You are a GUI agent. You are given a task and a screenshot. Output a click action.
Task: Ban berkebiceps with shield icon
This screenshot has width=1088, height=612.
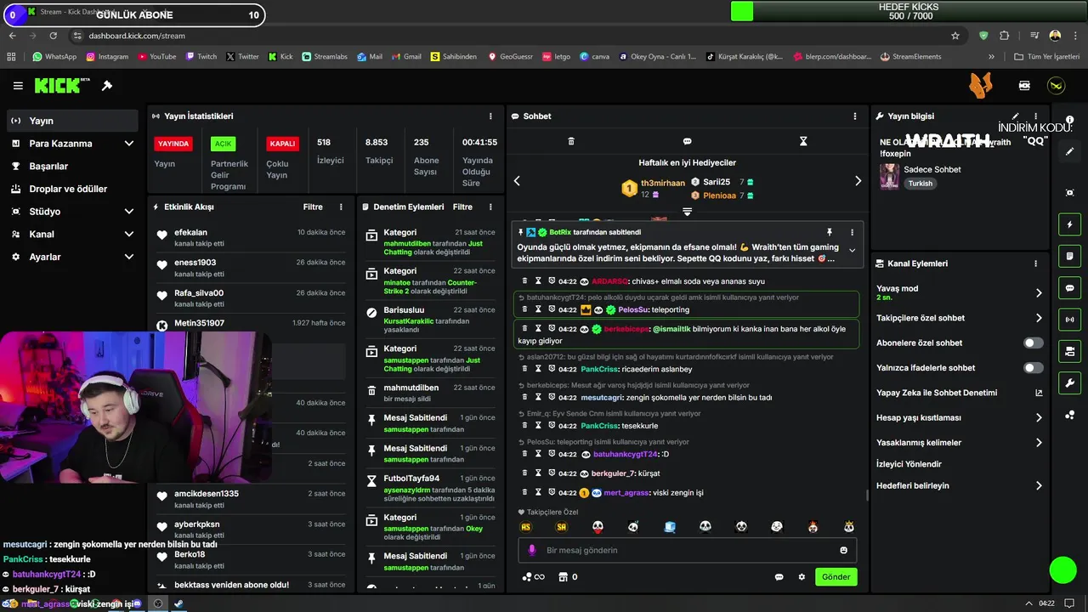point(552,329)
